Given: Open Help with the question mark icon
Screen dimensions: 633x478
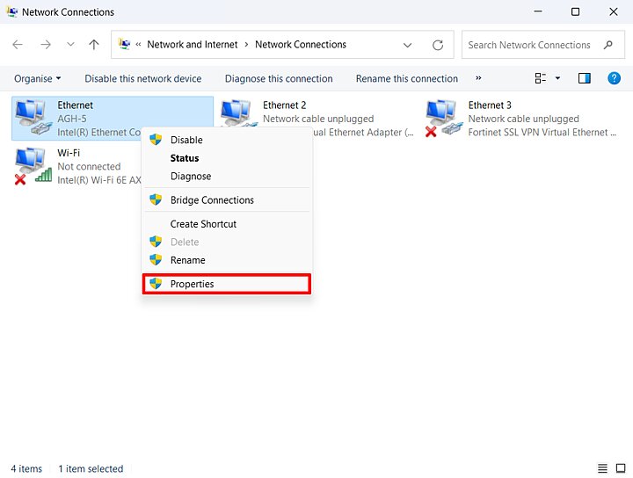Looking at the screenshot, I should pyautogui.click(x=614, y=78).
